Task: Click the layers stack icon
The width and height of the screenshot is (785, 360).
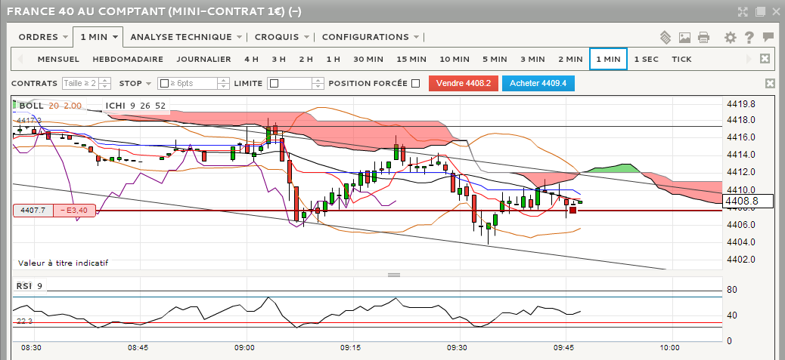Action: pyautogui.click(x=666, y=37)
